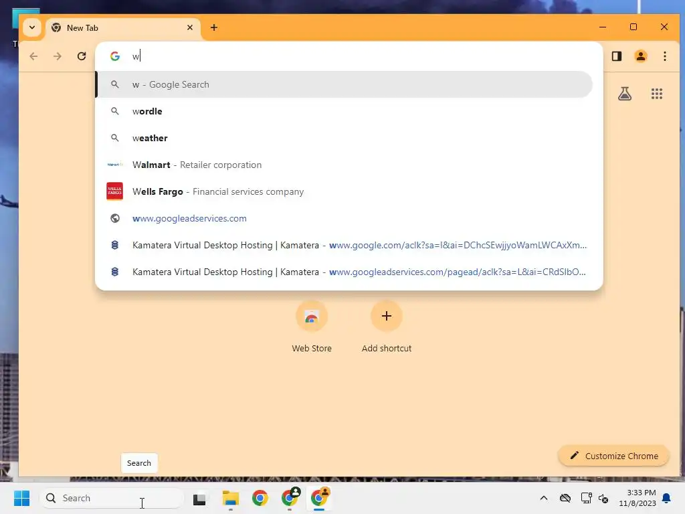Click the Walmart logo icon
This screenshot has width=685, height=514.
click(x=115, y=165)
